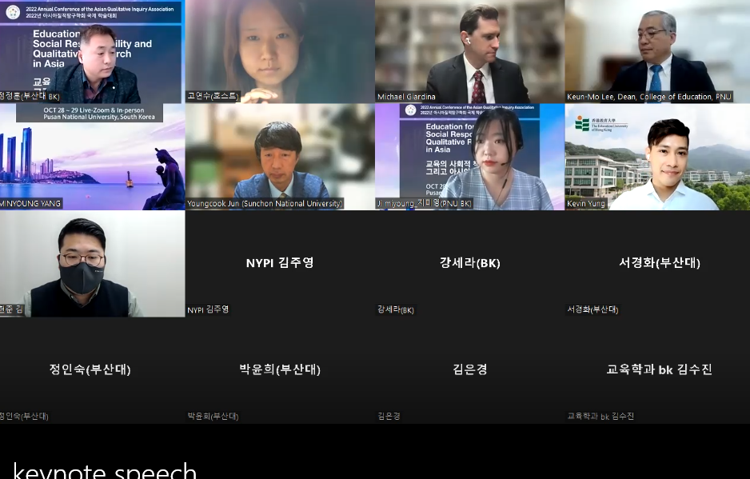The height and width of the screenshot is (479, 750).
Task: Click the small '박윤희(부산대)' corner label
Action: click(x=213, y=417)
